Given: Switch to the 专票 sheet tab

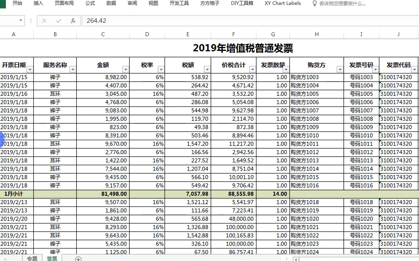Looking at the screenshot, I should click(32, 258).
